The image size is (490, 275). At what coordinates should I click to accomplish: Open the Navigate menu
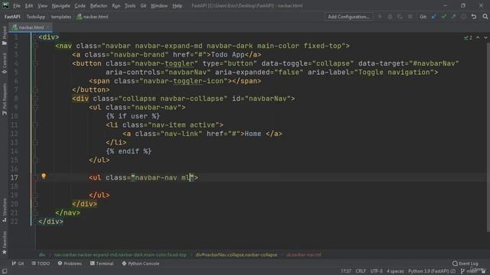click(61, 5)
